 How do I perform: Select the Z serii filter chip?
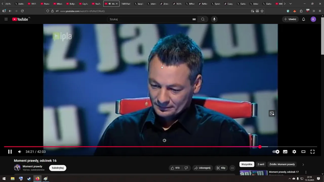(261, 164)
